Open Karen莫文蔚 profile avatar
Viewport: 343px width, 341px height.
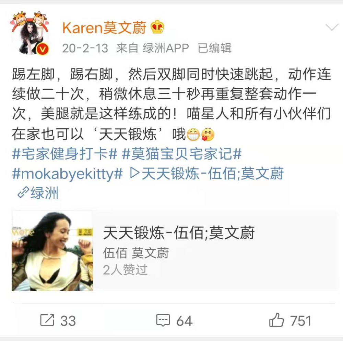click(x=30, y=33)
